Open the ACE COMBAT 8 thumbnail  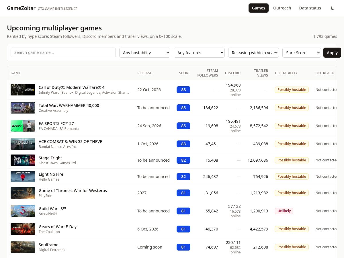(x=23, y=144)
